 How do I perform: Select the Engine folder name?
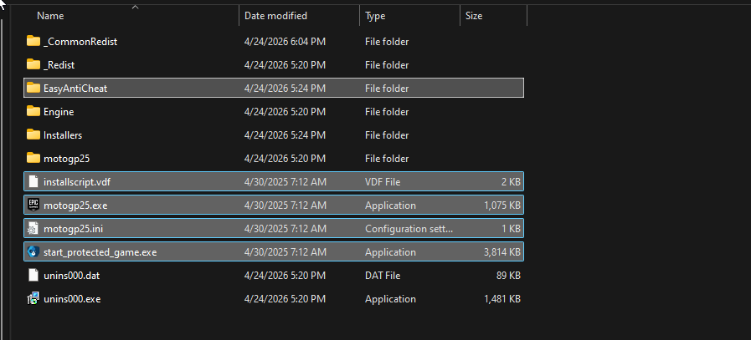(59, 112)
